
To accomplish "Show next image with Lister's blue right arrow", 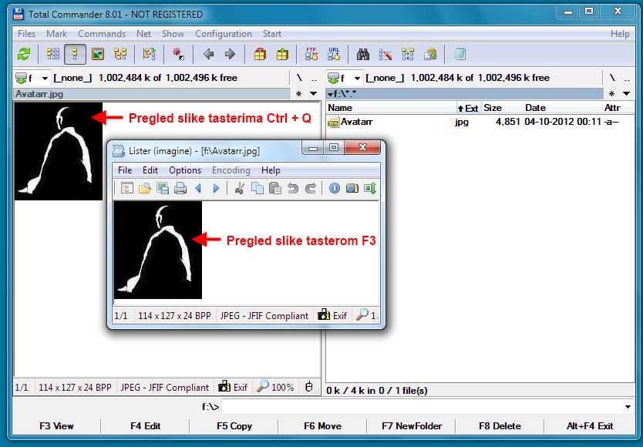I will [x=216, y=188].
